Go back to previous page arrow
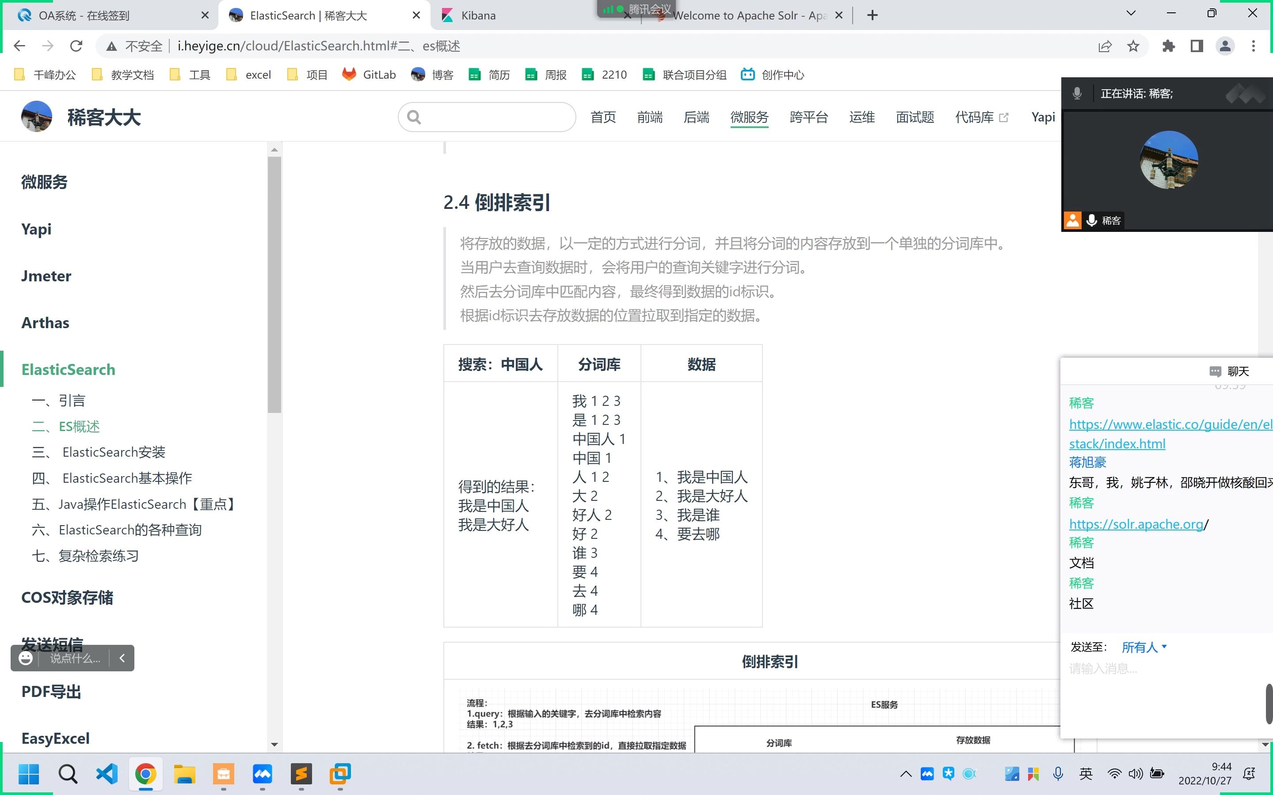1273x795 pixels. pyautogui.click(x=19, y=46)
